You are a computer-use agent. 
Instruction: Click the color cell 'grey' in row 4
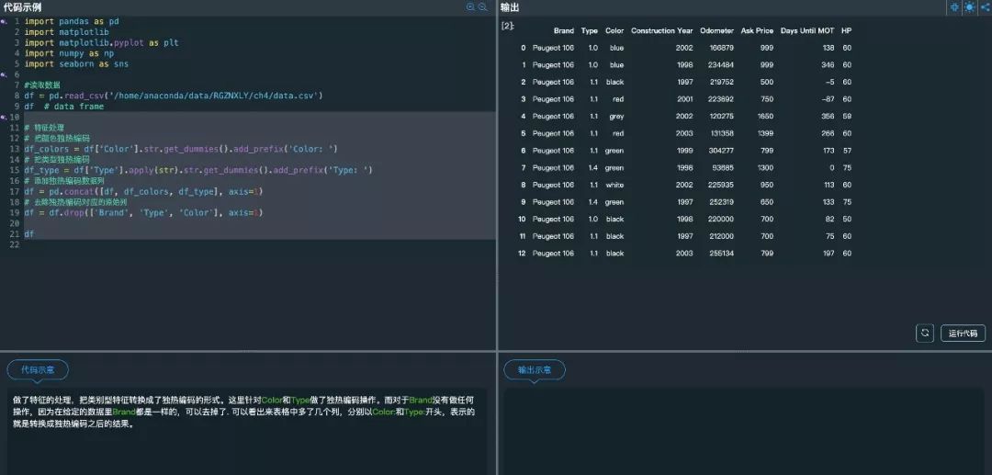[x=617, y=117]
